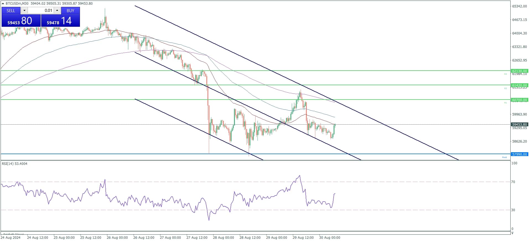Screen dimensions: 530x241
Task: Click the SELL button
Action: 11,10
